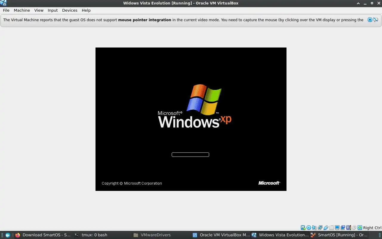Switch to Oracle VM VirtualBox Manager window
This screenshot has width=382, height=239.
point(221,235)
